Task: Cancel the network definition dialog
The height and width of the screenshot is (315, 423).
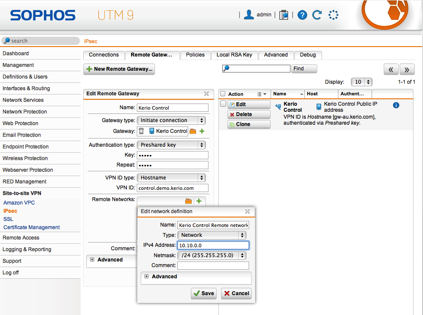Action: [237, 293]
